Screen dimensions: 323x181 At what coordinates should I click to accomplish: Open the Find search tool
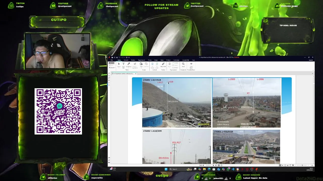pos(183,65)
